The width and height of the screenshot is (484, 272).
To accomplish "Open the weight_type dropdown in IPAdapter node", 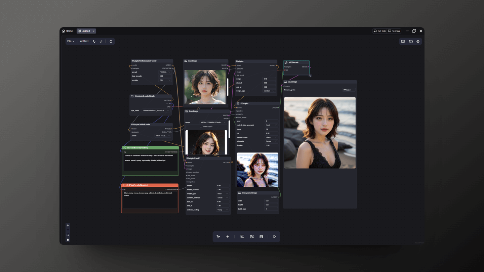I will click(269, 91).
